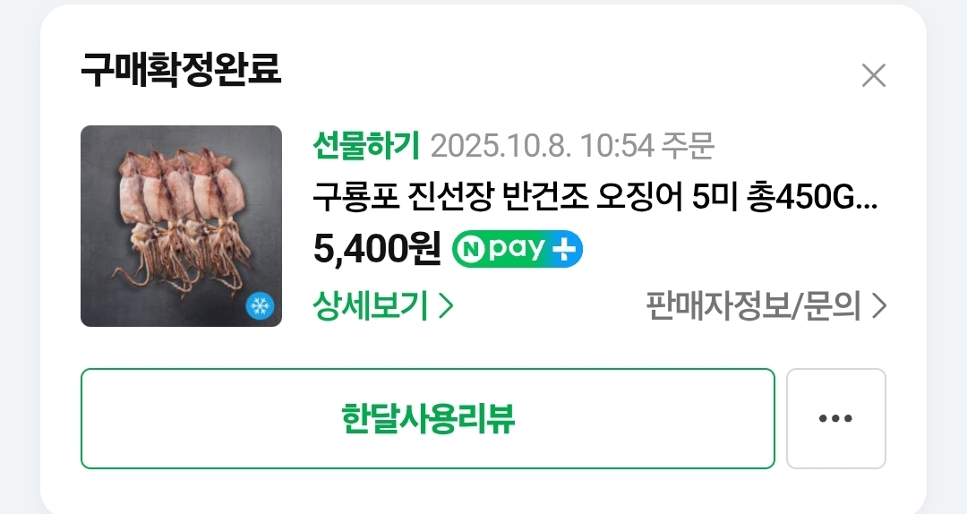This screenshot has height=514, width=967.
Task: Close the 구매확정완료 order card
Action: tap(873, 76)
